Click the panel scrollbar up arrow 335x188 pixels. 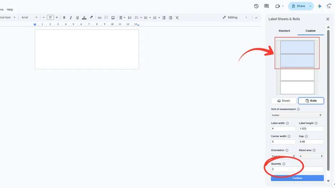tap(328, 27)
